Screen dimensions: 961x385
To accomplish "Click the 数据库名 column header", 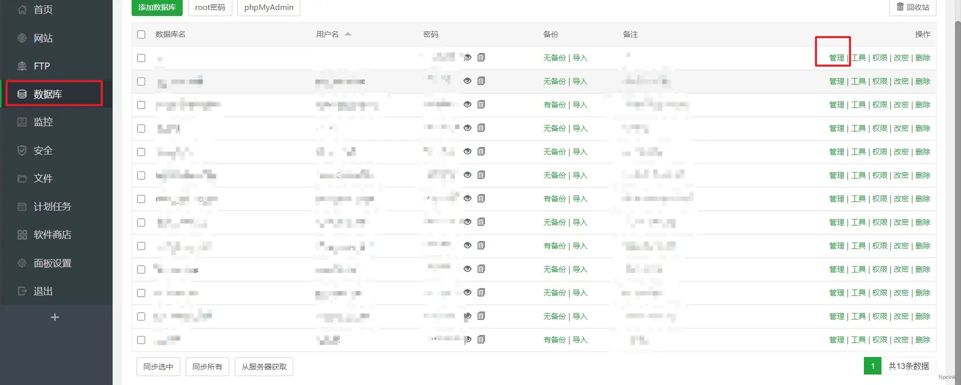I will pyautogui.click(x=170, y=34).
